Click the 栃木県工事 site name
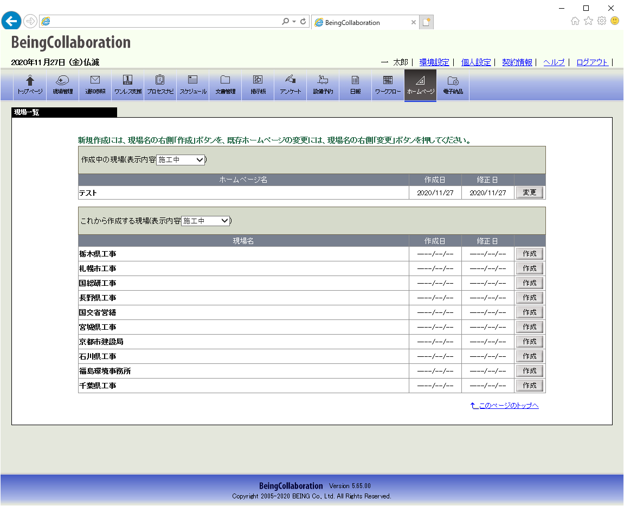 click(x=98, y=254)
